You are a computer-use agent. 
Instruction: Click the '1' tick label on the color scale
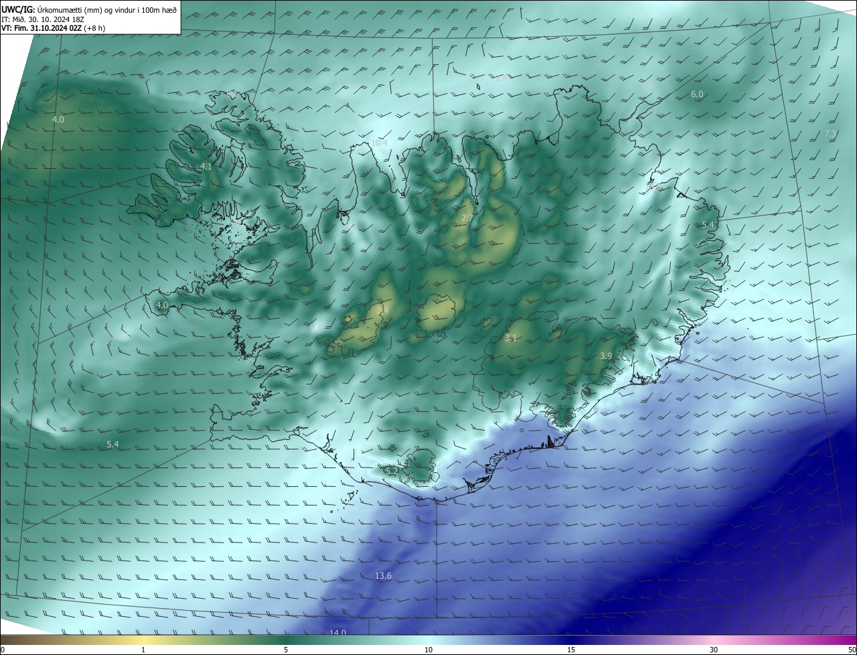pos(143,650)
